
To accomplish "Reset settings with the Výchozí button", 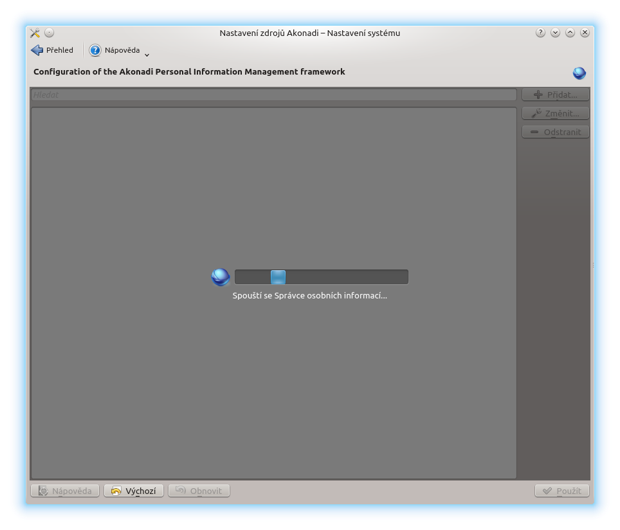I will click(134, 491).
